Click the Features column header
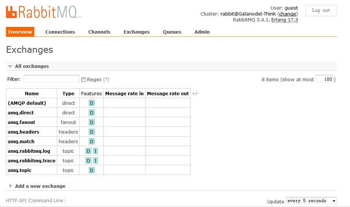The width and height of the screenshot is (350, 207). pyautogui.click(x=92, y=93)
